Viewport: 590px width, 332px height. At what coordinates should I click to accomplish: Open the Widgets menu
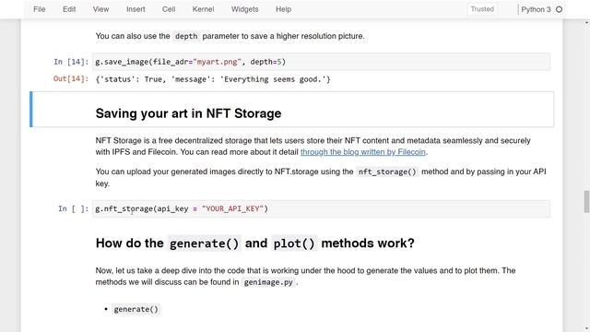pyautogui.click(x=244, y=9)
